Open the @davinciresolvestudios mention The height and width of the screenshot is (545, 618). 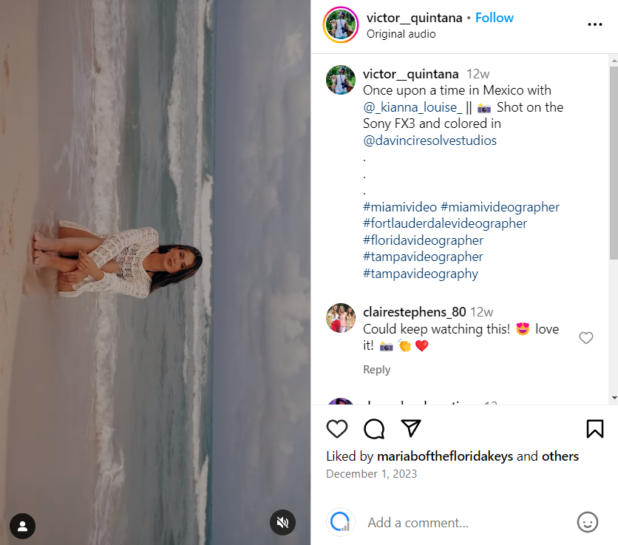click(x=429, y=141)
